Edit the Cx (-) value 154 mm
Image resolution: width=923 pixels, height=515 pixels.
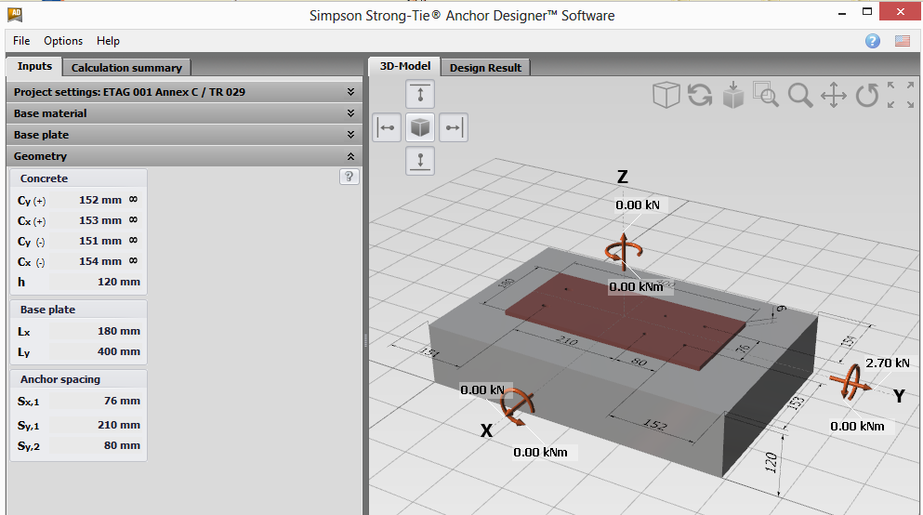[86, 262]
